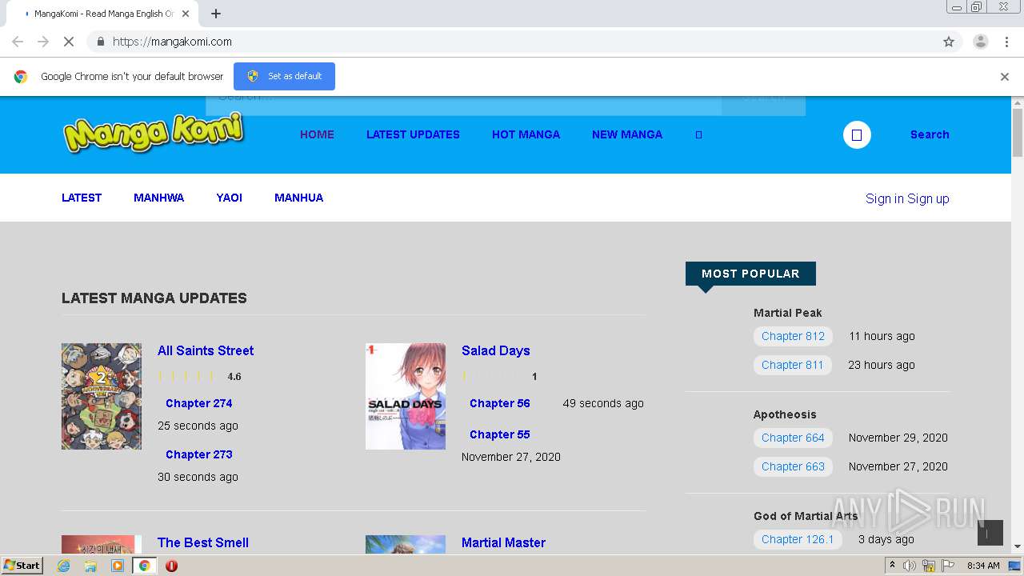Click the page vertical scrollbar thumb
1024x576 pixels.
coord(1018,132)
